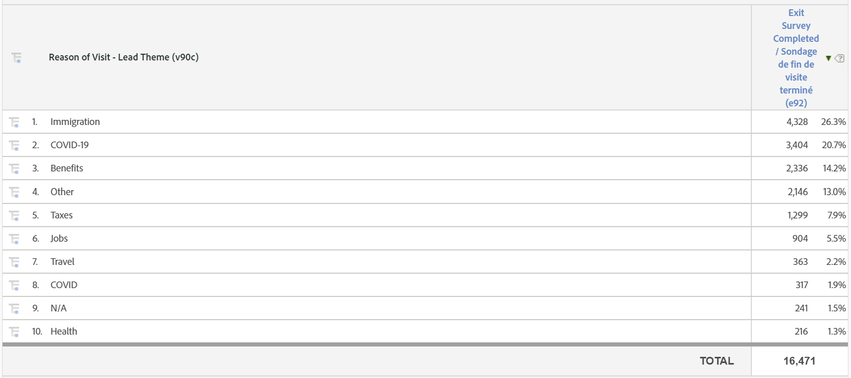
Task: Click the filter icon in the dimension header
Action: coord(16,57)
